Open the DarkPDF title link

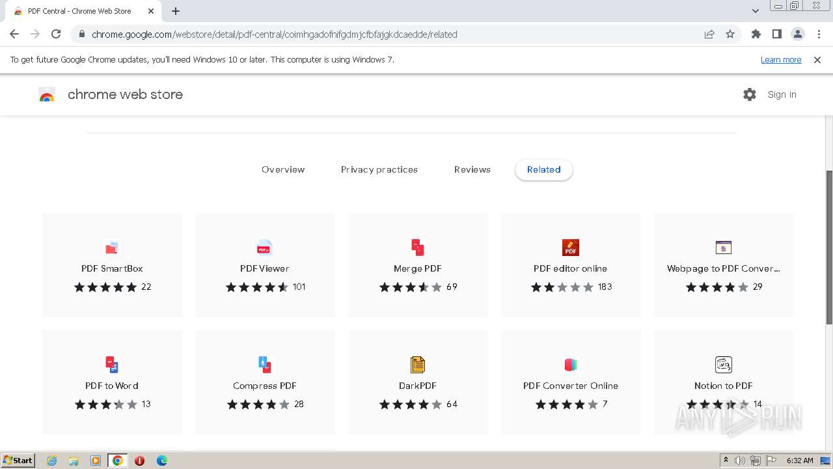point(418,386)
